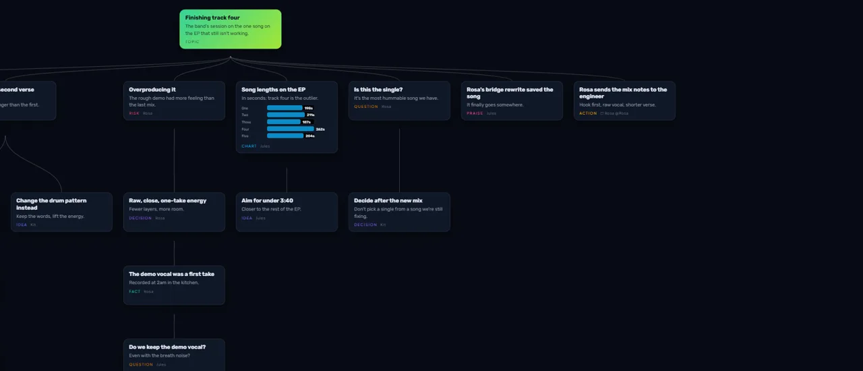
Task: Select the 'Decide after the new mix' card
Action: point(399,212)
